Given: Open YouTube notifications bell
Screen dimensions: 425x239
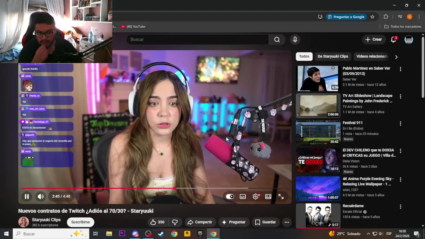Looking at the screenshot, I should tap(394, 40).
